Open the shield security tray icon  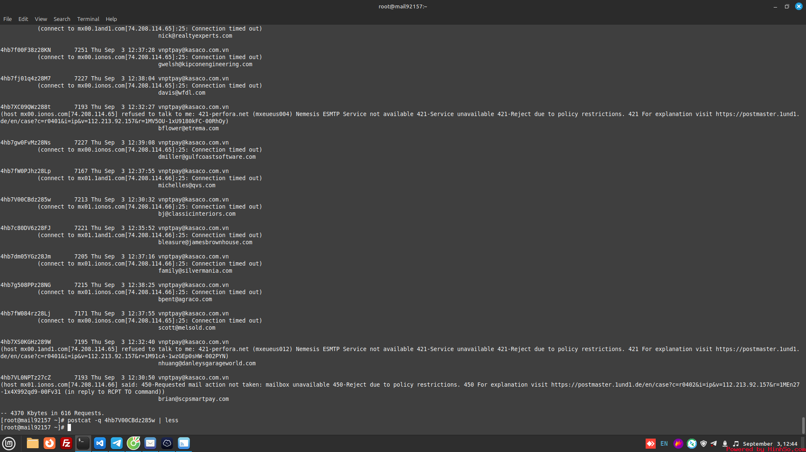pyautogui.click(x=704, y=444)
